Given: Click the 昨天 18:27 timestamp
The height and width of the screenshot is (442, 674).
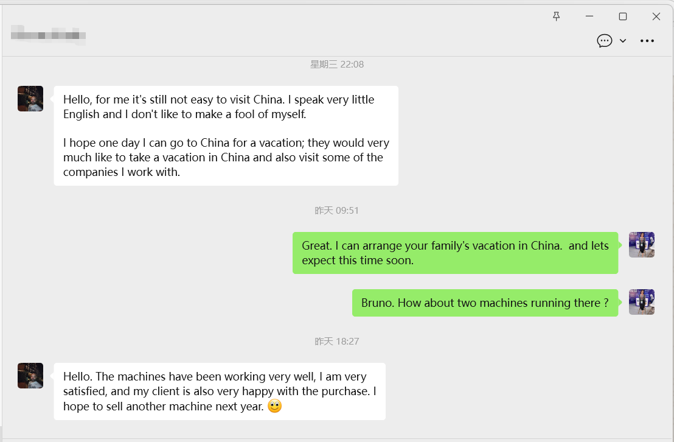Looking at the screenshot, I should pos(337,342).
